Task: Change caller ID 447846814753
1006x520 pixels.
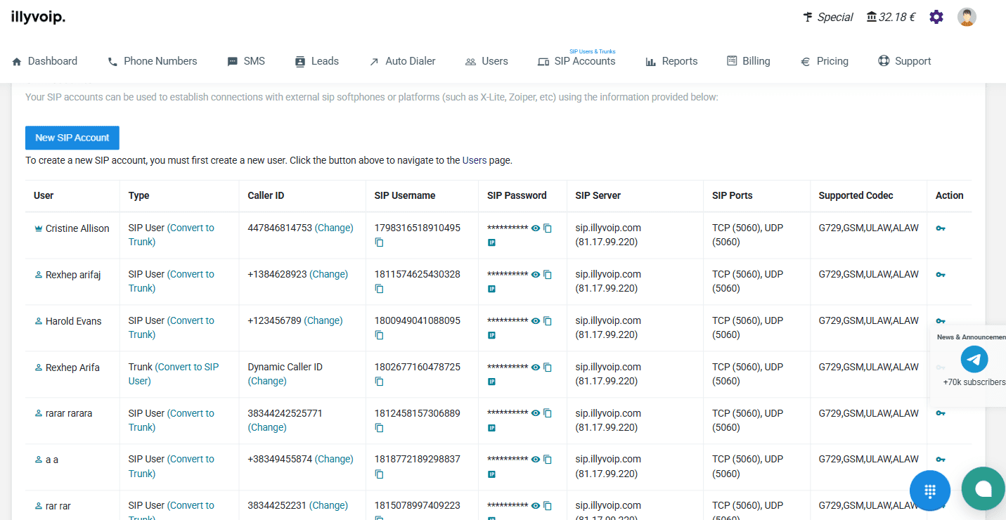Action: [334, 228]
